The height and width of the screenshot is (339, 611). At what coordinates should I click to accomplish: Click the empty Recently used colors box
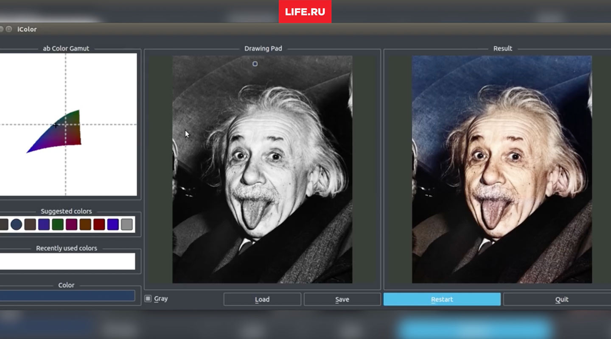(x=67, y=261)
